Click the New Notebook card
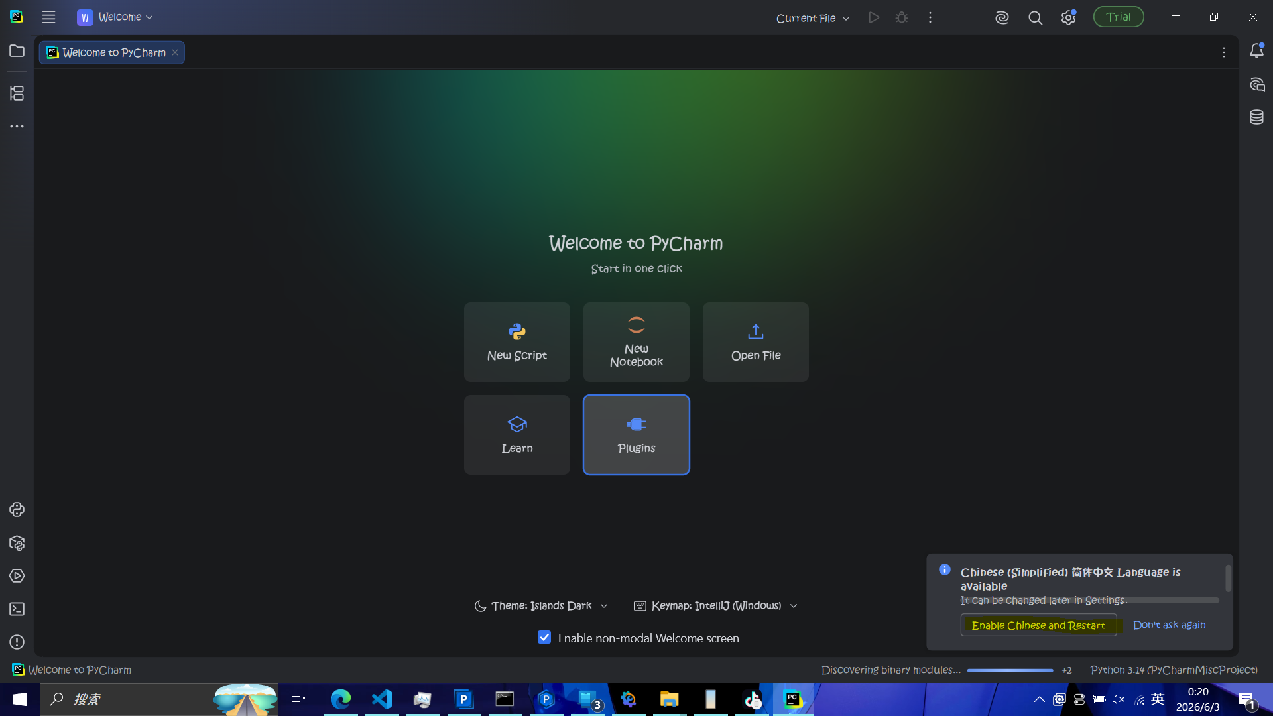The image size is (1273, 716). 636,342
